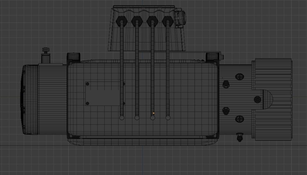Select the upper small terminal fitting
307x175 pixels.
coord(226,84)
